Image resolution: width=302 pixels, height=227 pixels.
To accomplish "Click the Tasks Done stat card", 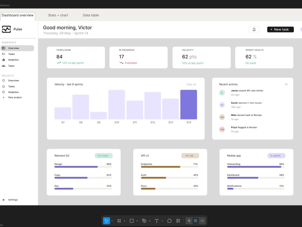I will (x=76, y=57).
